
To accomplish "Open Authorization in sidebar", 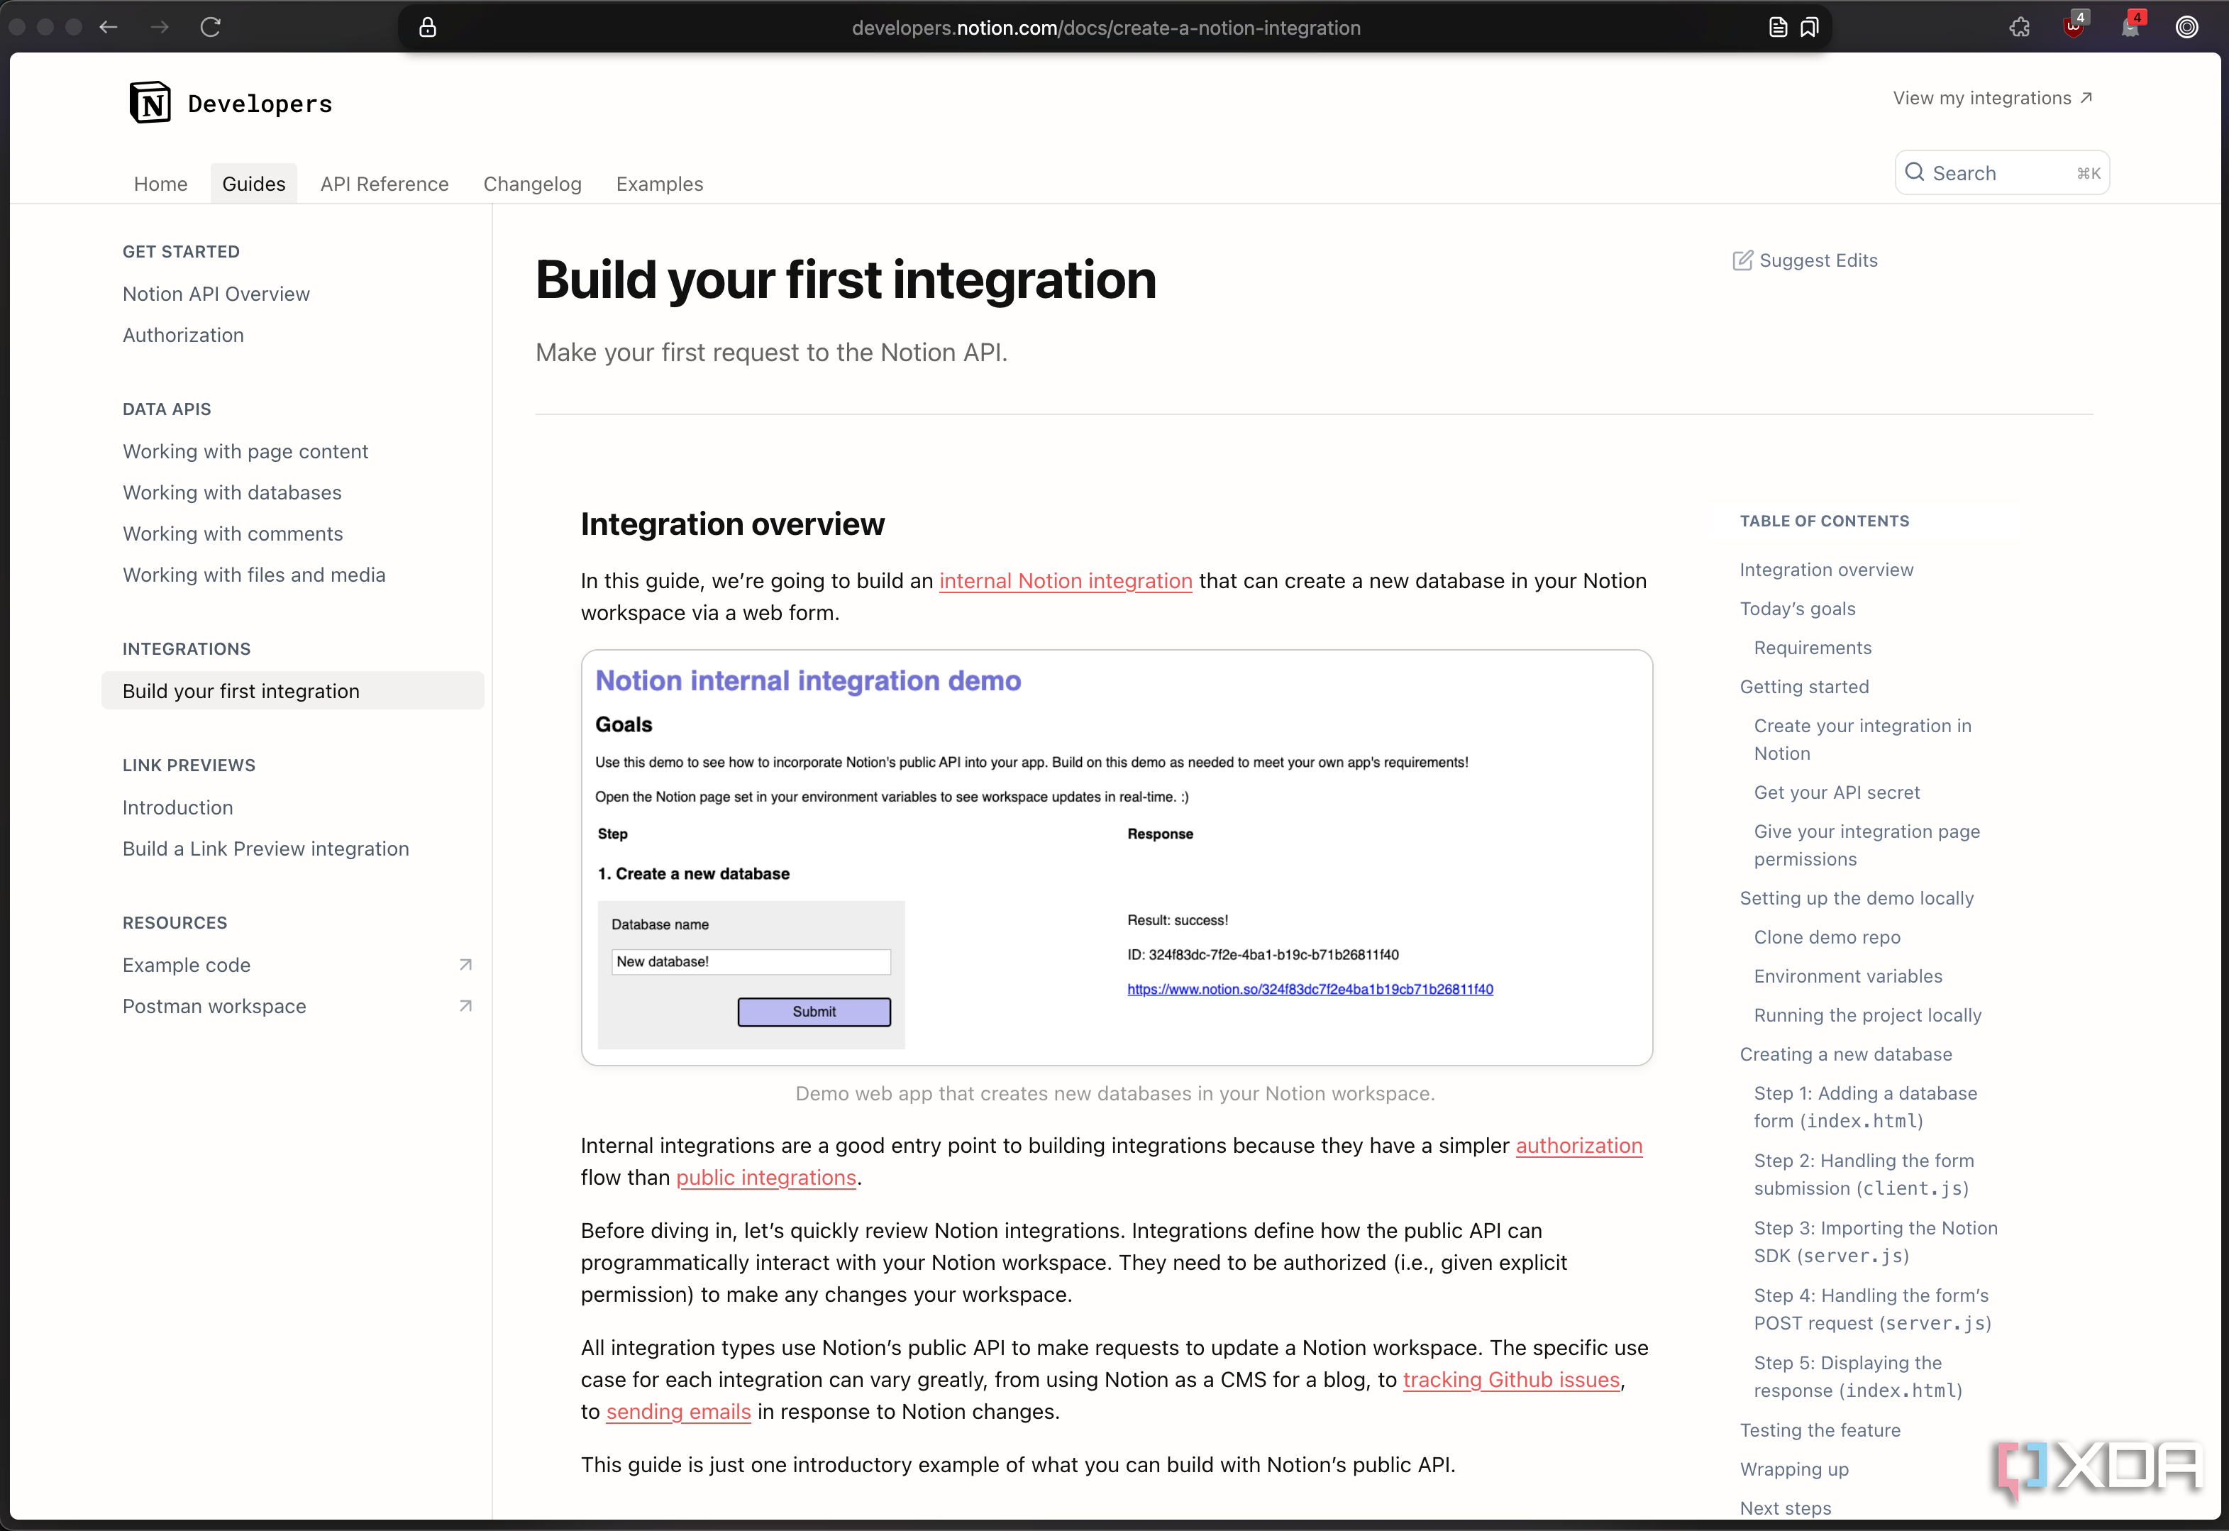I will point(183,335).
